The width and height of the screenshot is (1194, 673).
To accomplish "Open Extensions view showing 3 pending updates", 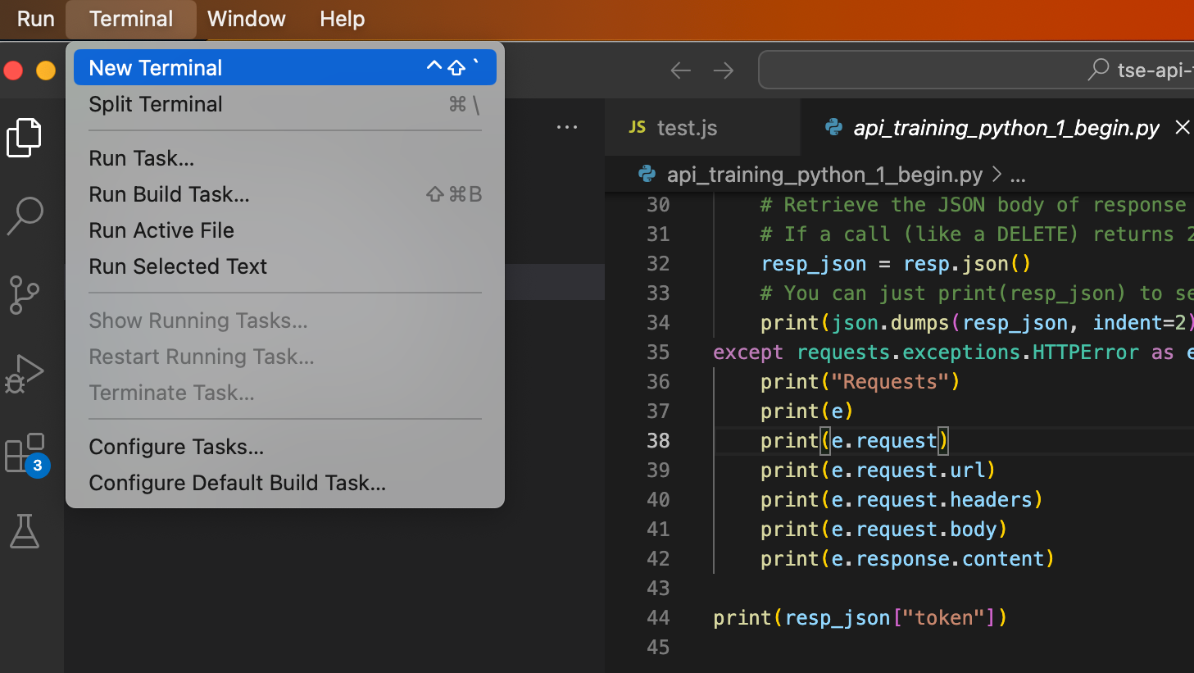I will point(25,451).
